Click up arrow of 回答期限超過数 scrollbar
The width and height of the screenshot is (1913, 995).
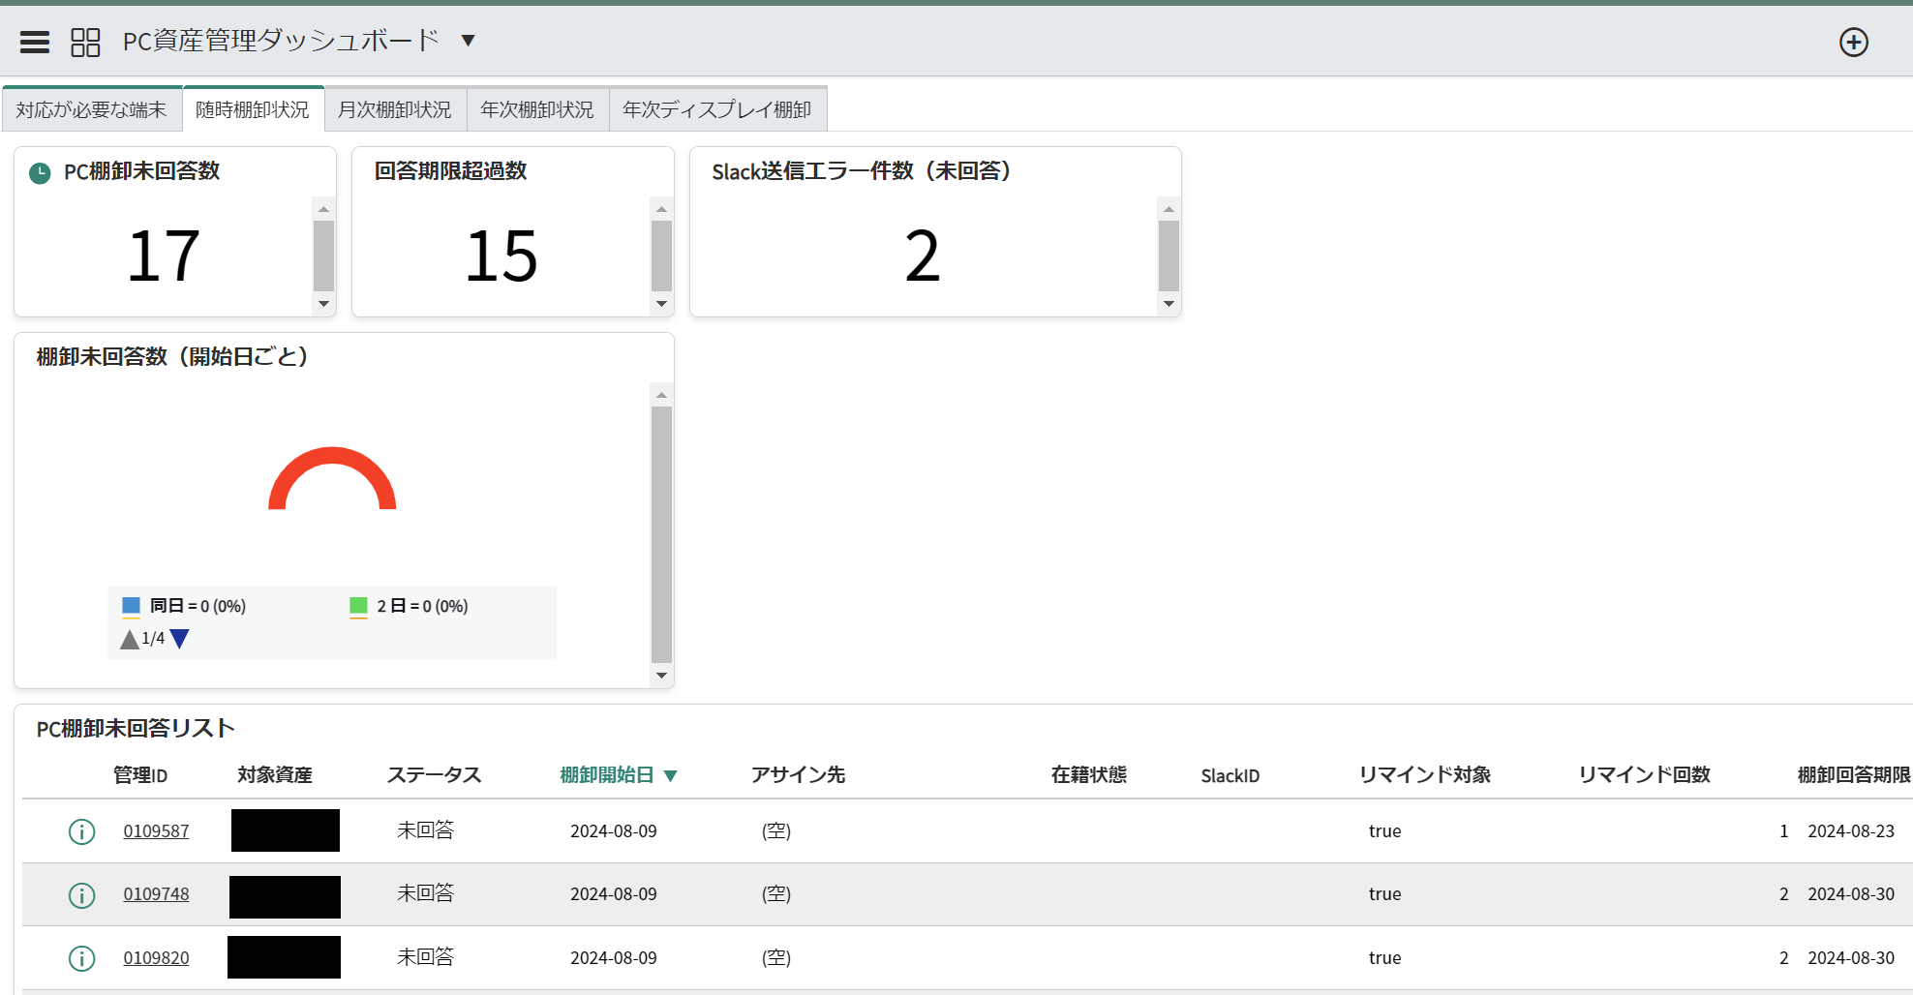click(661, 209)
